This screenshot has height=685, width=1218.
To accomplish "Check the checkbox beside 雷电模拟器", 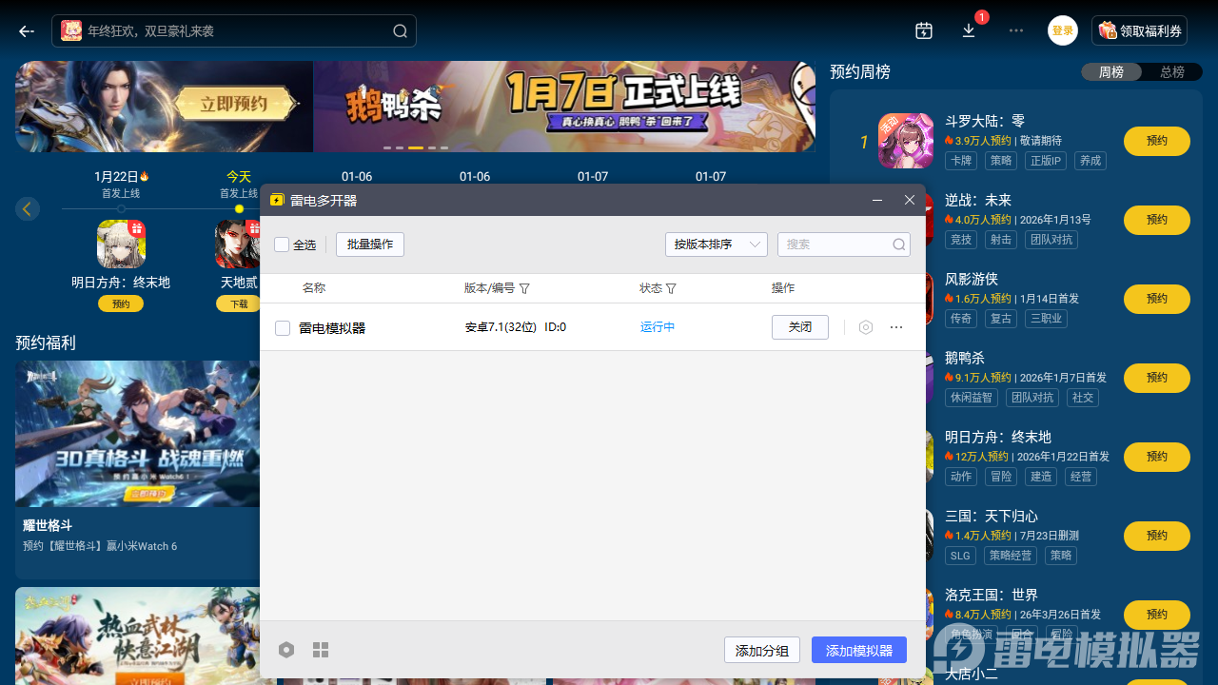I will pos(282,326).
